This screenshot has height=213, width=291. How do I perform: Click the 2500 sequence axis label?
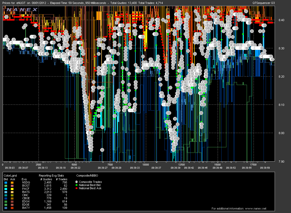[38, 164]
